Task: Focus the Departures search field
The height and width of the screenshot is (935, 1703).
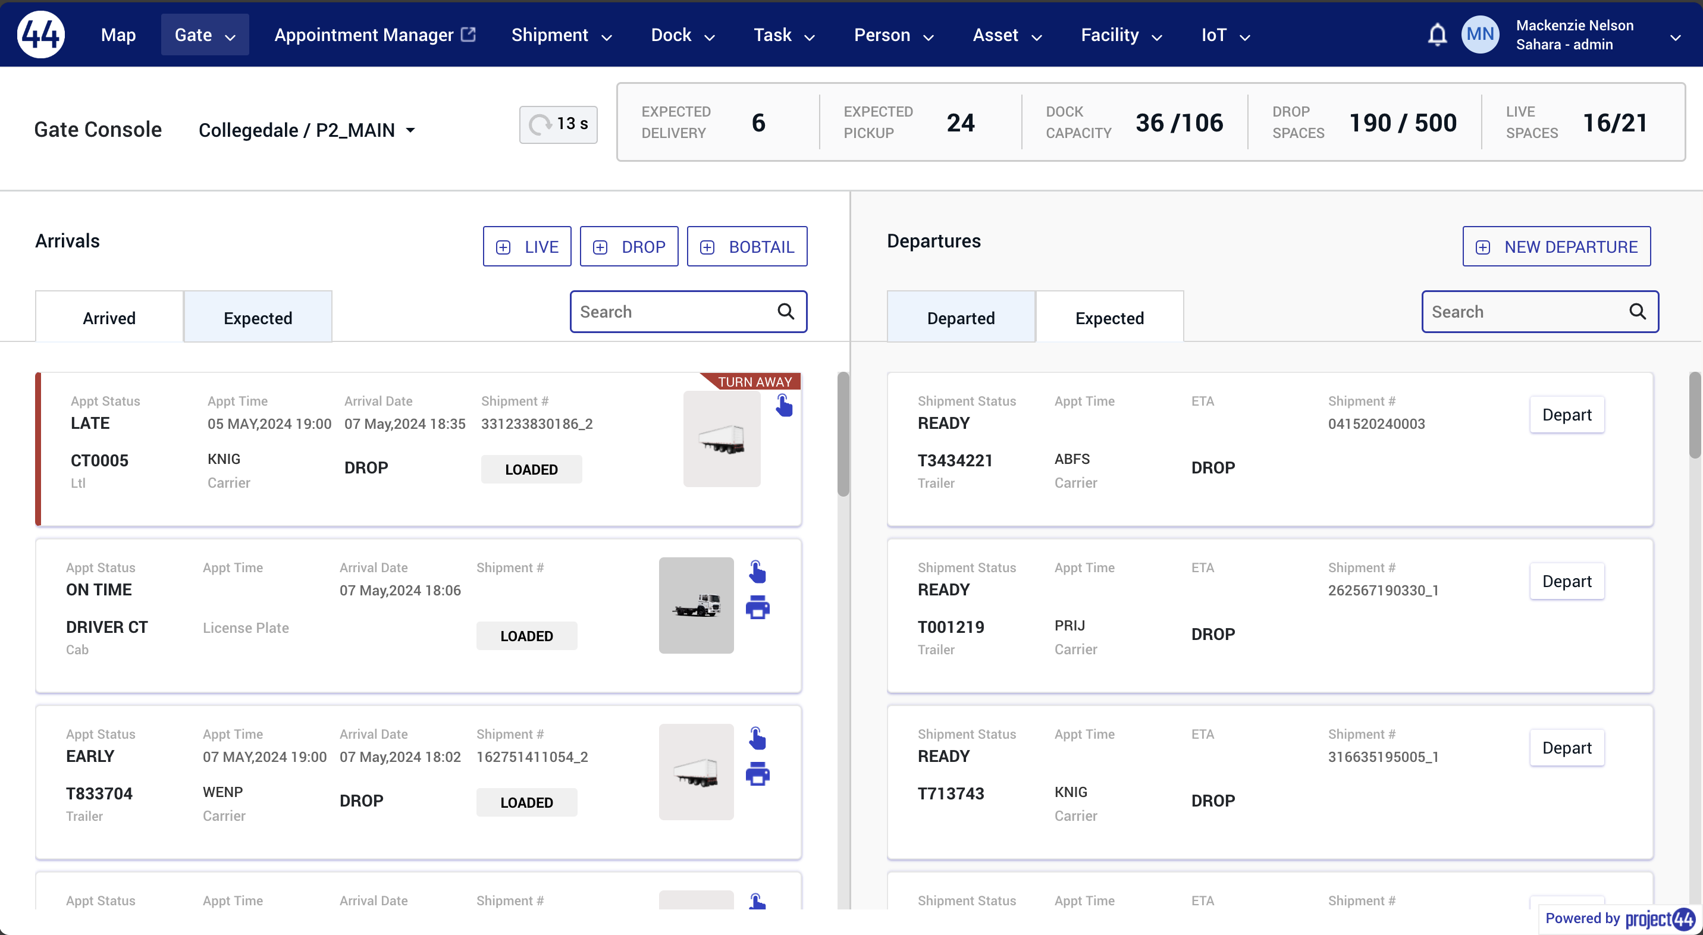Action: click(x=1539, y=312)
